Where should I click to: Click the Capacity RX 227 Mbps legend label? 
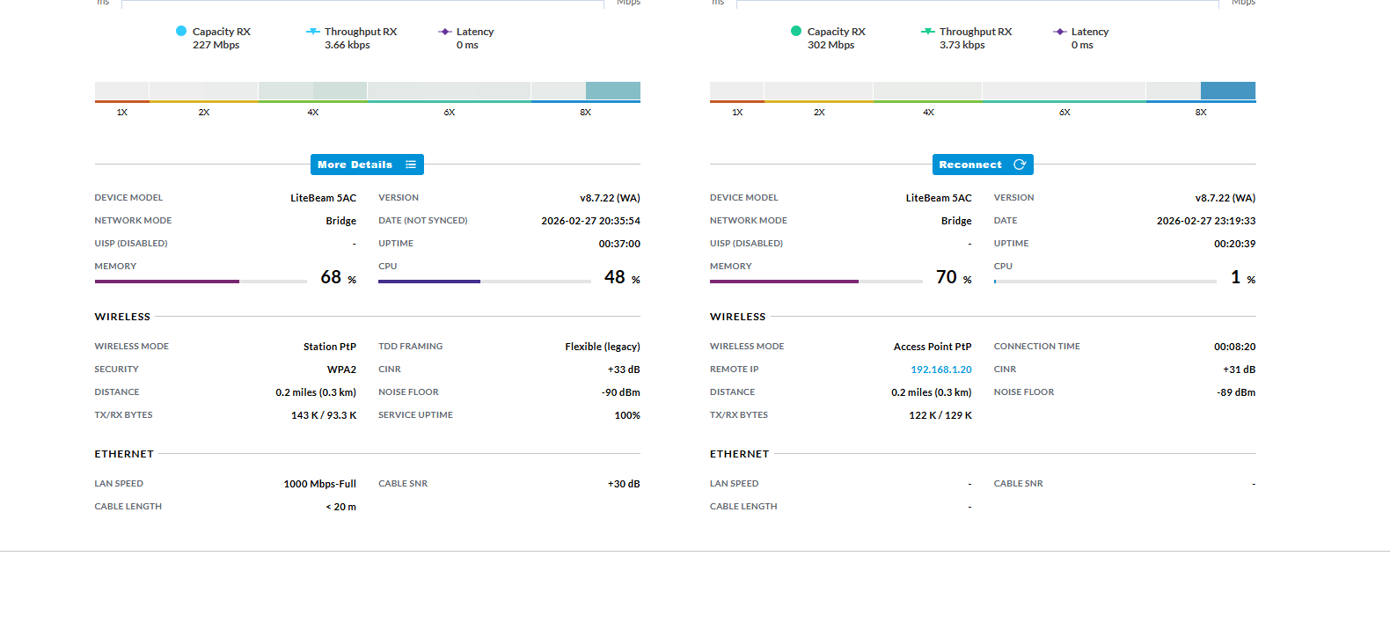pos(221,38)
